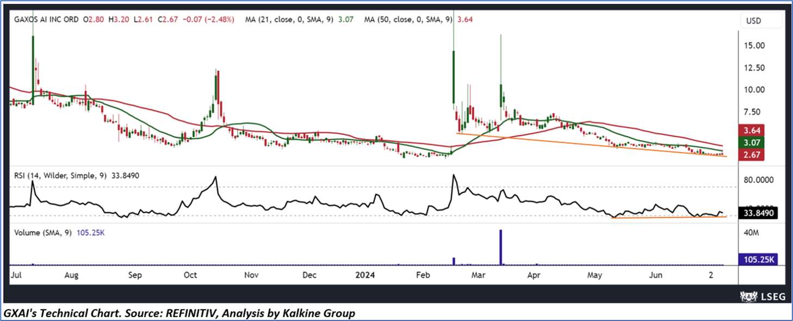Click the LSEG logo
The width and height of the screenshot is (793, 321).
coord(762,296)
